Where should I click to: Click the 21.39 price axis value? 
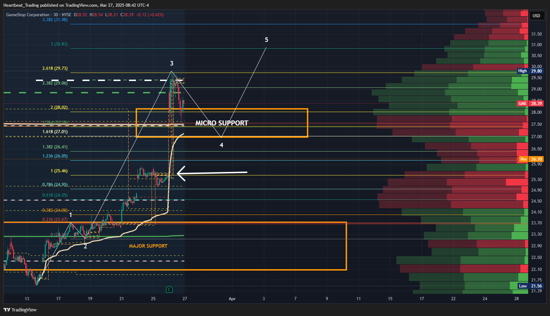(537, 291)
